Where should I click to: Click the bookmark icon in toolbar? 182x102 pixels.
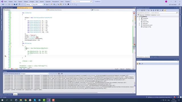68,5
